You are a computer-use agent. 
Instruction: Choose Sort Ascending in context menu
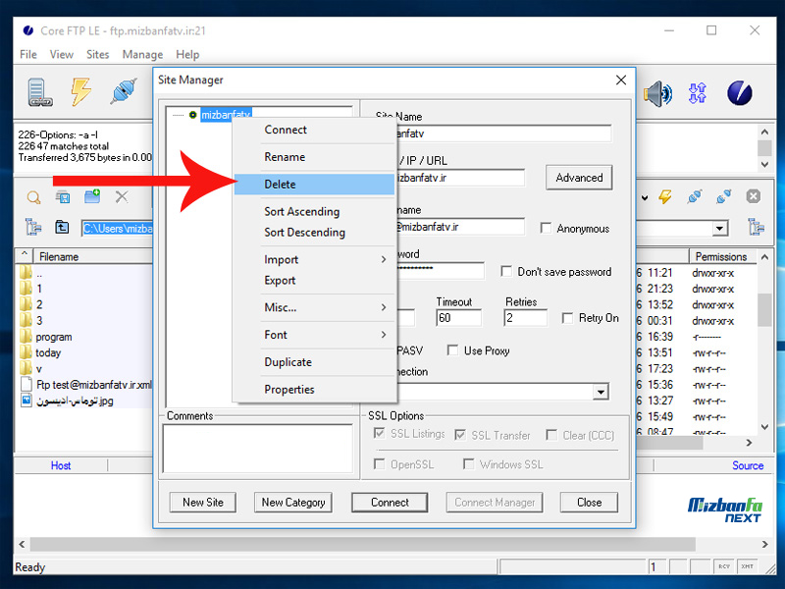[x=314, y=211]
